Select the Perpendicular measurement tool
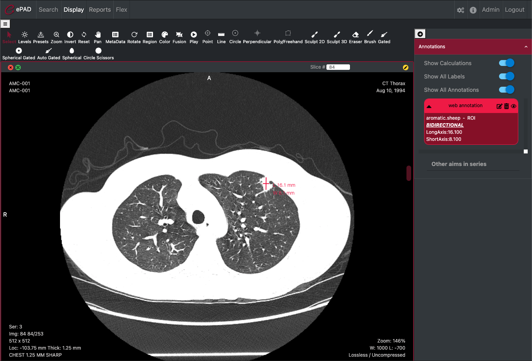The image size is (532, 361). pos(257,37)
